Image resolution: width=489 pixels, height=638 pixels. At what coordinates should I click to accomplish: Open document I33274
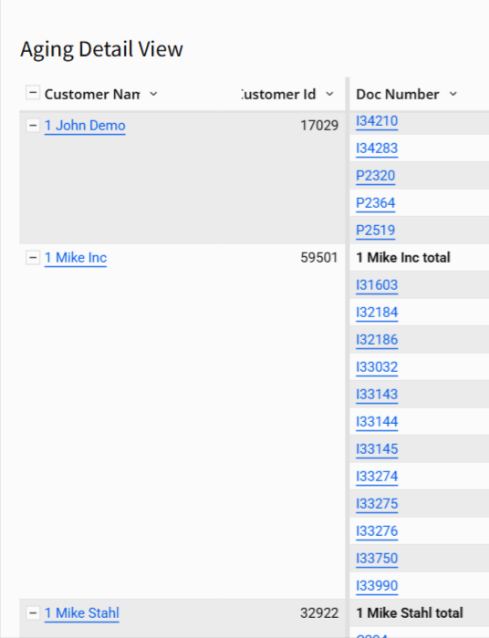(377, 476)
